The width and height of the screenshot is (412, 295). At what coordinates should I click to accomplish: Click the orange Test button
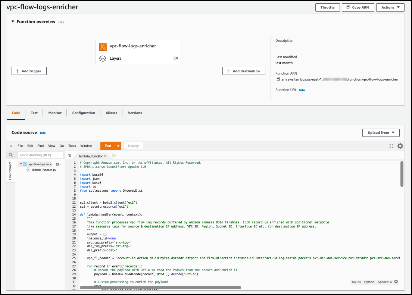[x=108, y=146]
